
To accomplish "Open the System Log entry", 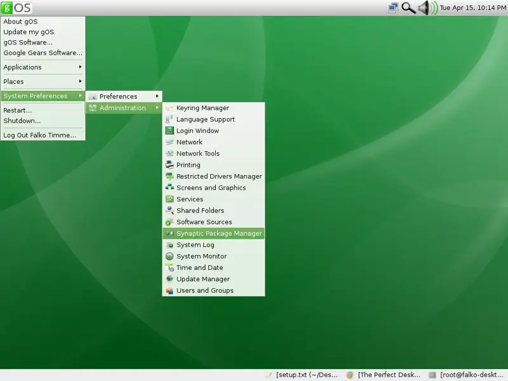I will (213, 244).
